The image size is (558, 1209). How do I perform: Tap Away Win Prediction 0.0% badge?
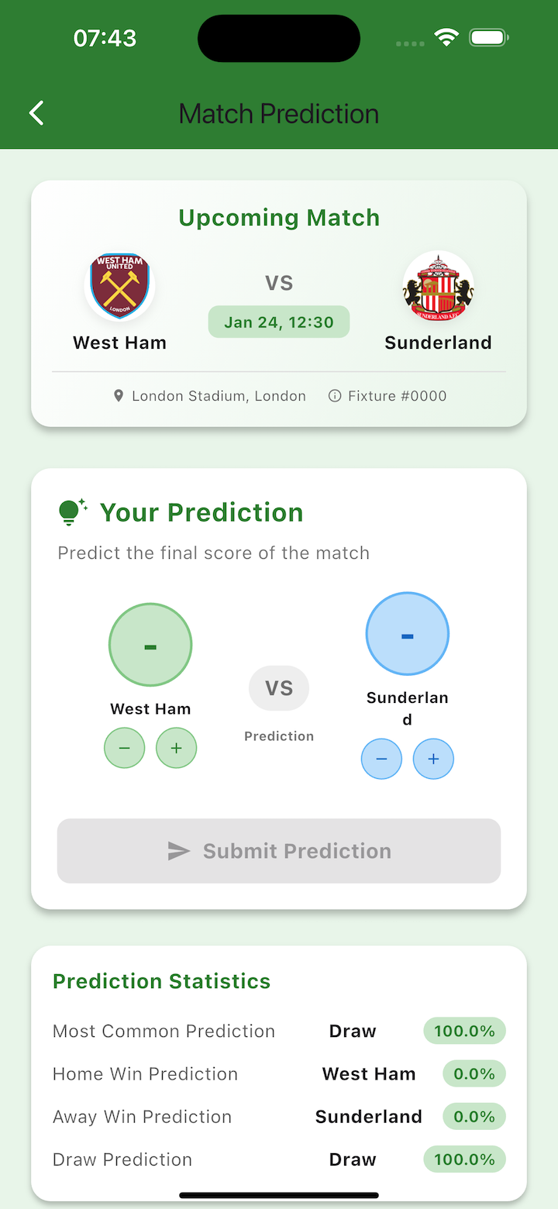(x=474, y=1117)
